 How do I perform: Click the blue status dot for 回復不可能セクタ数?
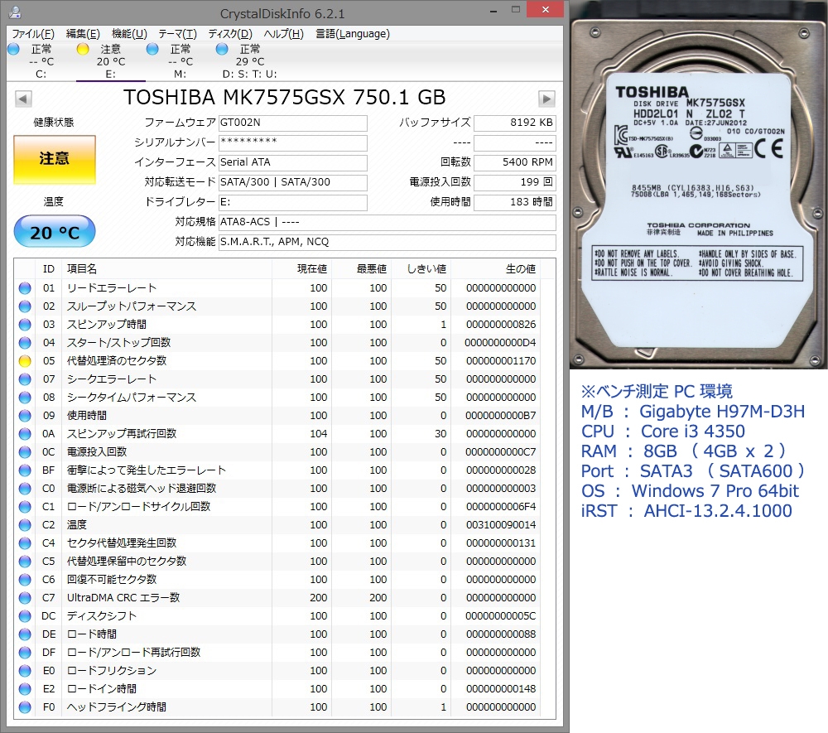[x=25, y=579]
